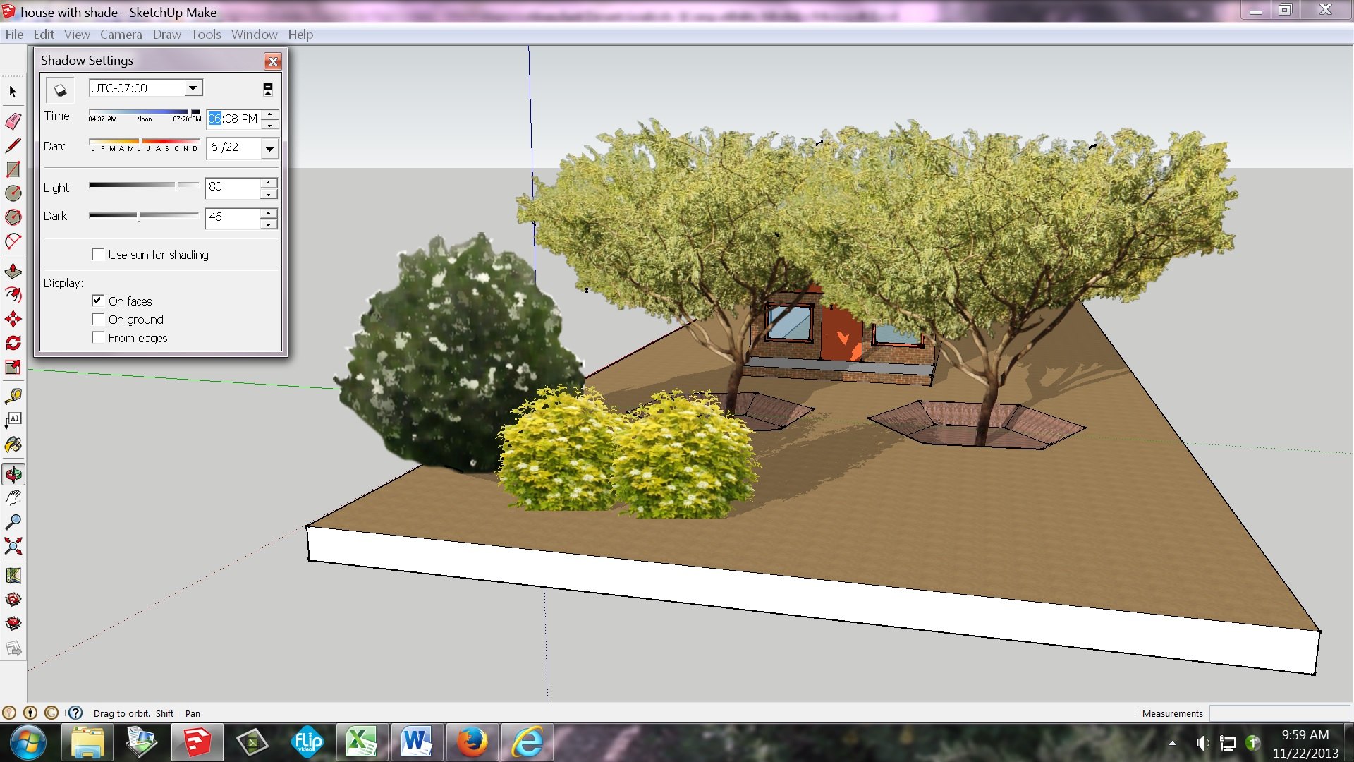Image resolution: width=1354 pixels, height=762 pixels.
Task: Enable 'Use sun for shading' button
Action: (x=97, y=253)
